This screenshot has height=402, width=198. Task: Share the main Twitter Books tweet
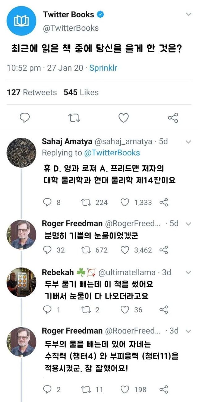click(x=173, y=118)
